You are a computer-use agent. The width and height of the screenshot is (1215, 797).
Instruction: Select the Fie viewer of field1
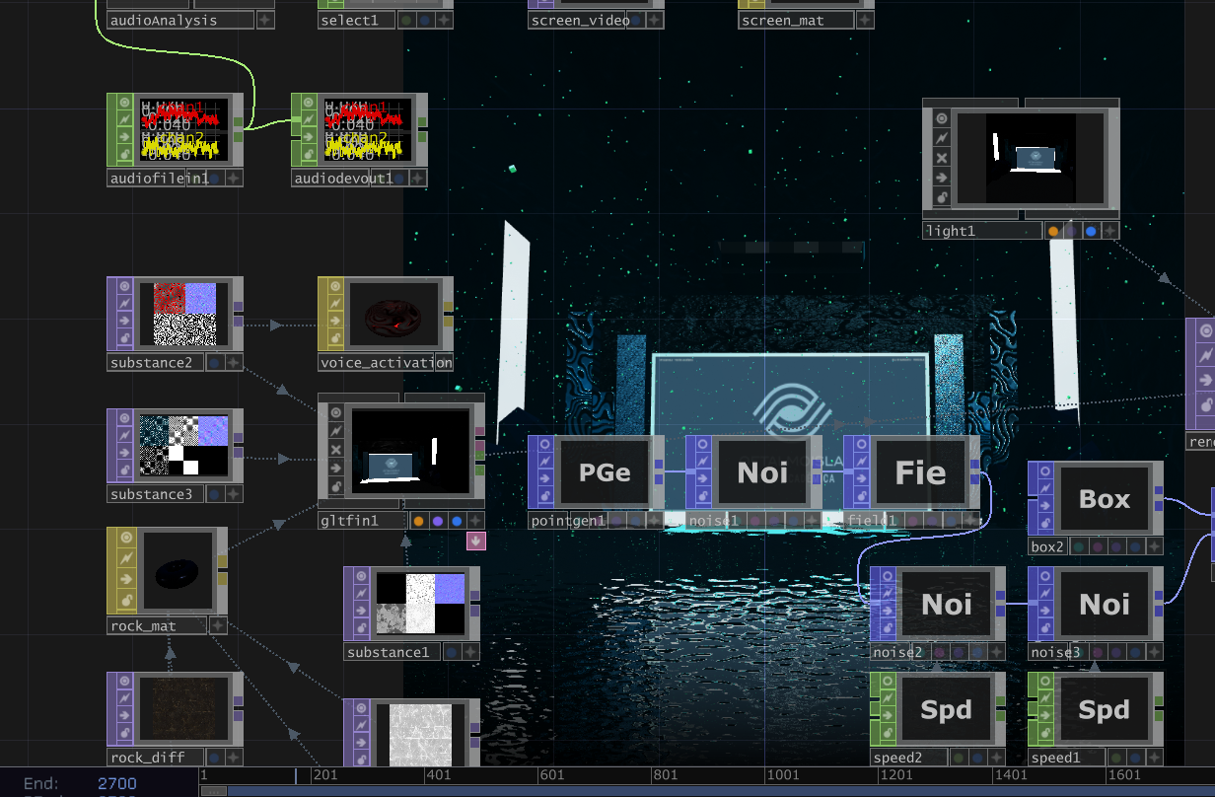pos(920,472)
